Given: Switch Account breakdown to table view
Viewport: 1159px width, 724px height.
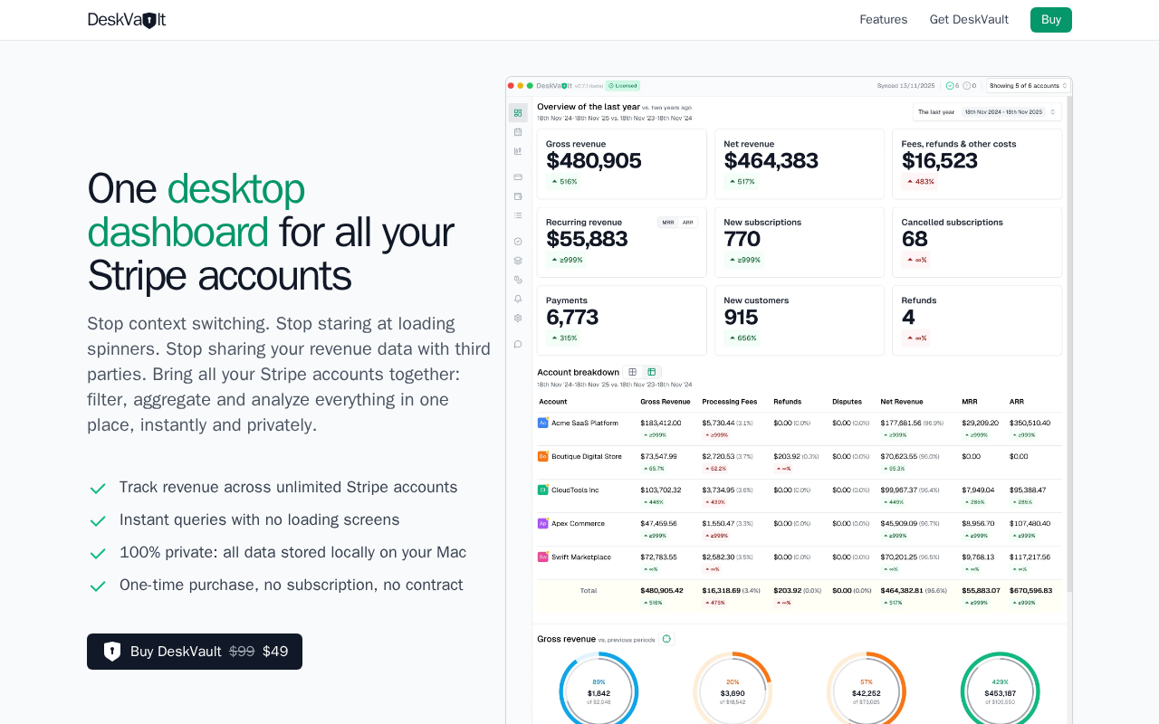Looking at the screenshot, I should pos(652,372).
